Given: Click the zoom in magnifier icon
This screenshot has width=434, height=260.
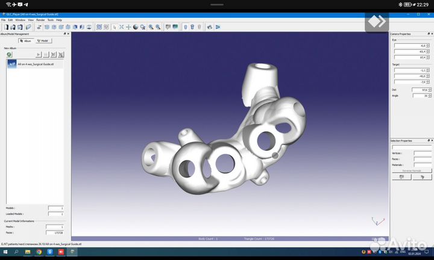Looking at the screenshot, I should click(151, 27).
